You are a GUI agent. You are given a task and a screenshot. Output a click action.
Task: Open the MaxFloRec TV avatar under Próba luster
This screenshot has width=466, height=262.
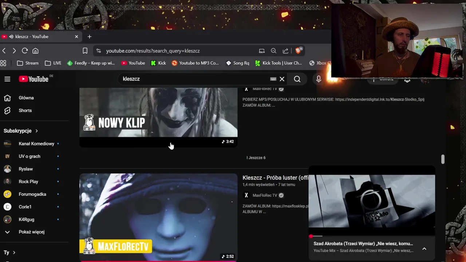(246, 195)
